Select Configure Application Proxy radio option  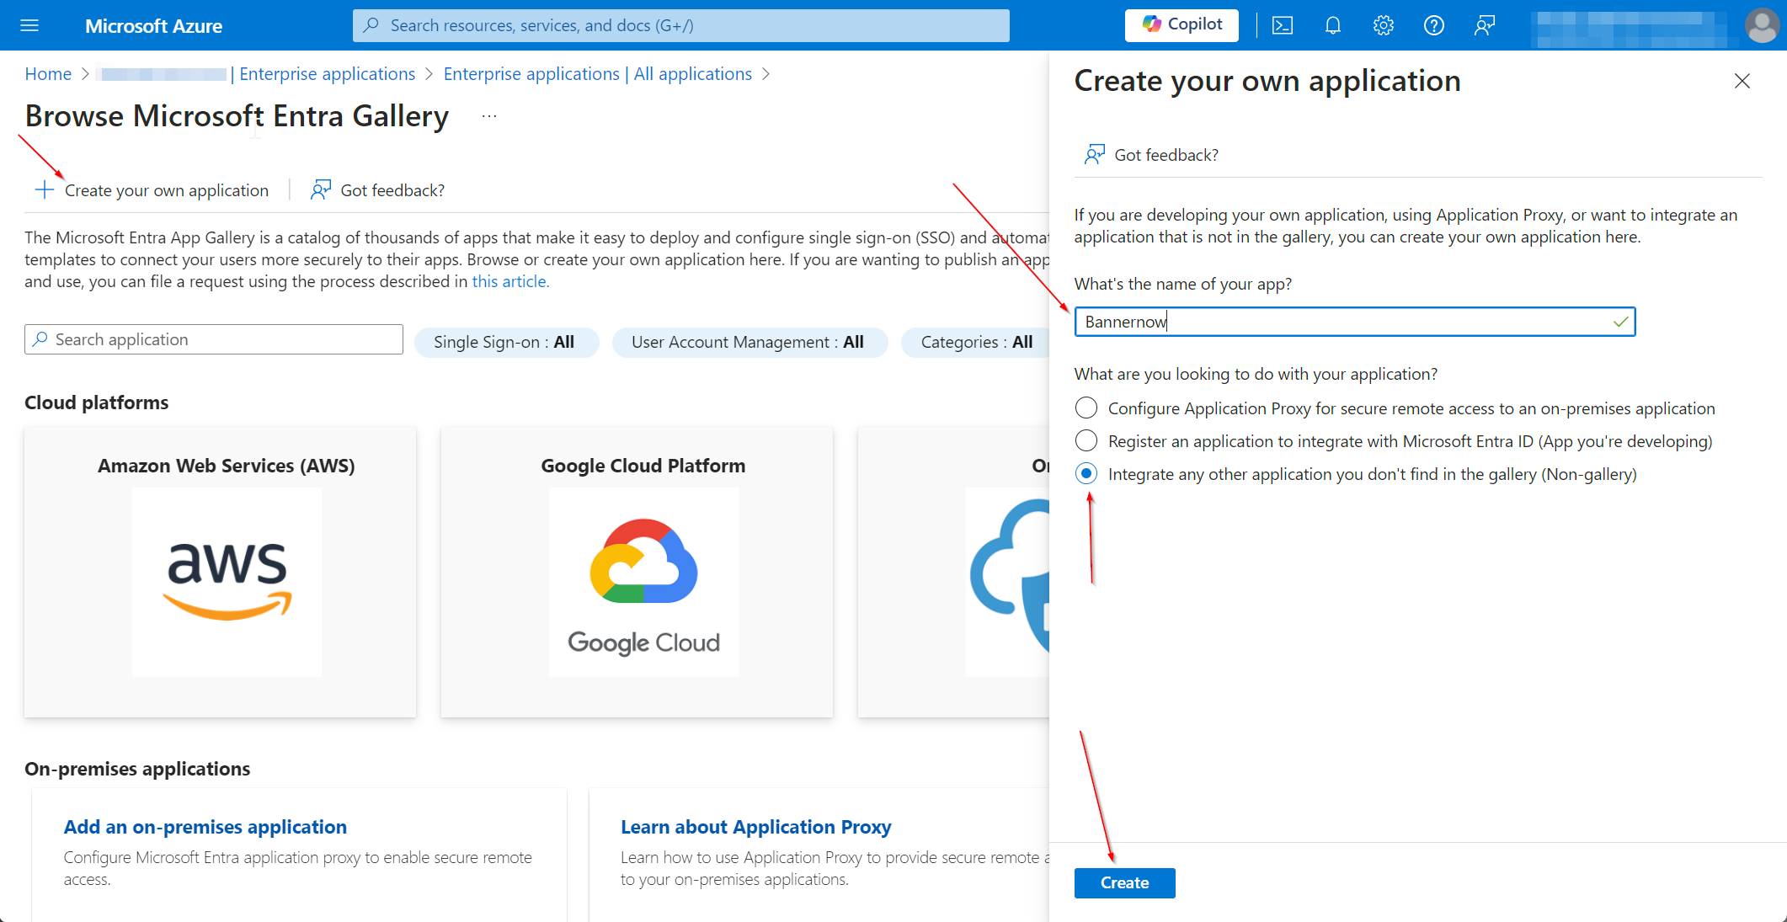[1086, 408]
